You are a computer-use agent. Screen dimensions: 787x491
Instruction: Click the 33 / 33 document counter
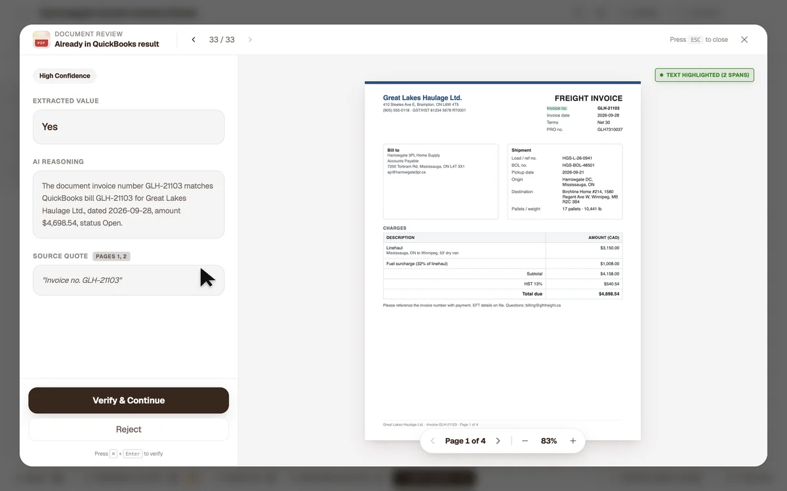[222, 40]
